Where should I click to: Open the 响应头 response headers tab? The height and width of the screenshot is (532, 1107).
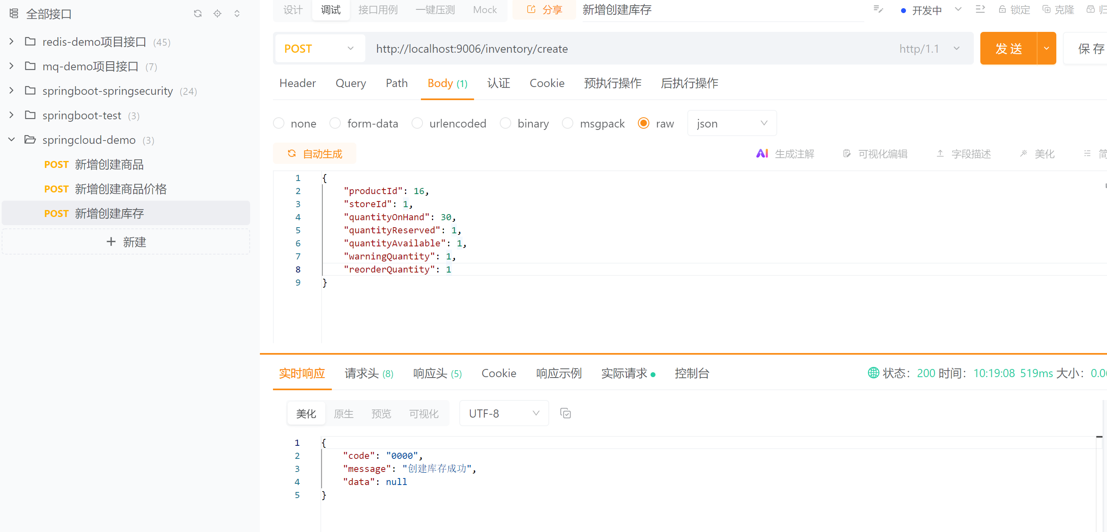pyautogui.click(x=437, y=373)
